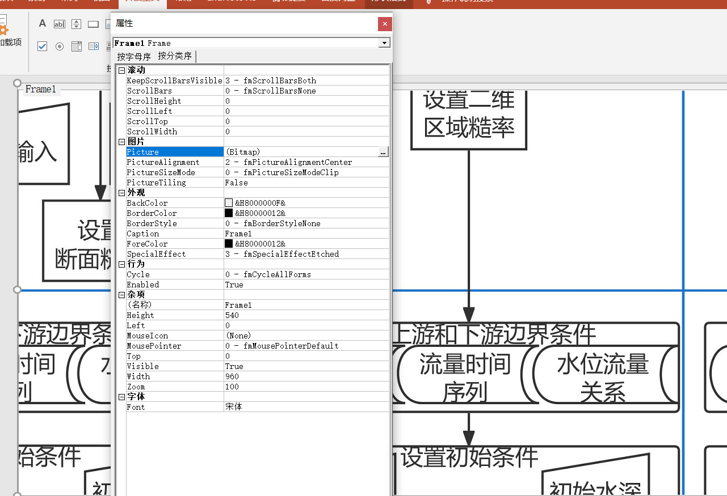Screen dimensions: 727x496
Task: Click the Width value 960
Action: pyautogui.click(x=306, y=376)
